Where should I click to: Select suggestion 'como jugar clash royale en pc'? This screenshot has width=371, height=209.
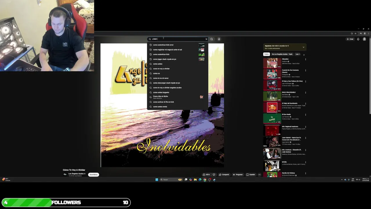[177, 59]
